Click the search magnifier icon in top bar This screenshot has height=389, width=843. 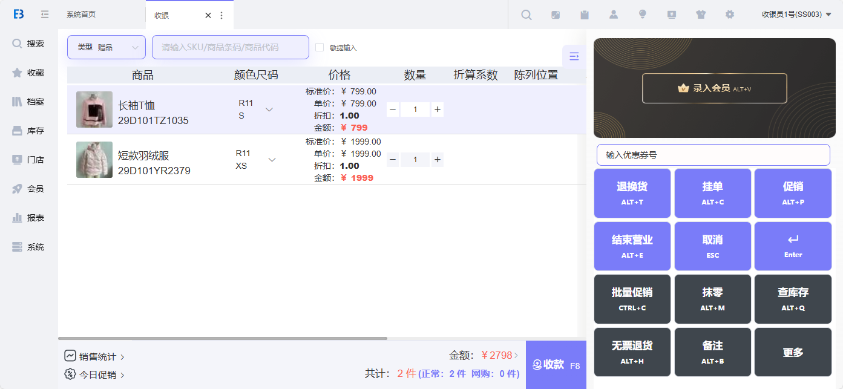pos(526,15)
